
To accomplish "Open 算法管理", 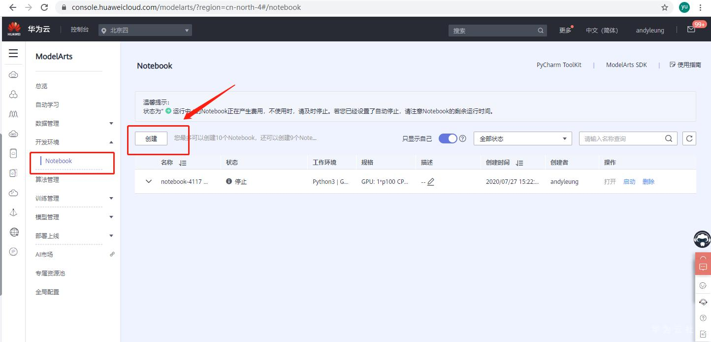I will pyautogui.click(x=47, y=179).
